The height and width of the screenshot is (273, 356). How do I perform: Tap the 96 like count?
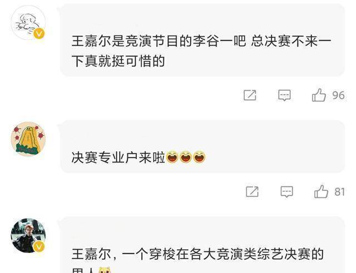pos(339,95)
